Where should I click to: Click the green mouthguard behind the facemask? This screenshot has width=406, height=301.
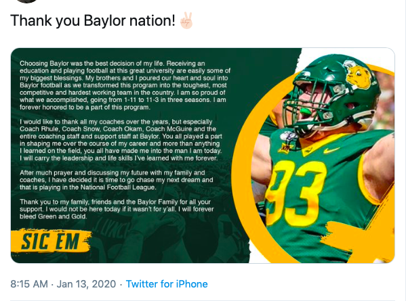coord(306,112)
